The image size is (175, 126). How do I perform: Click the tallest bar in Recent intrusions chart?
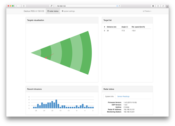tap(56, 104)
